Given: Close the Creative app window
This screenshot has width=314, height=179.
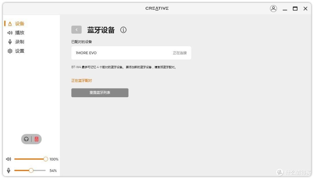Looking at the screenshot, I should (305, 9).
